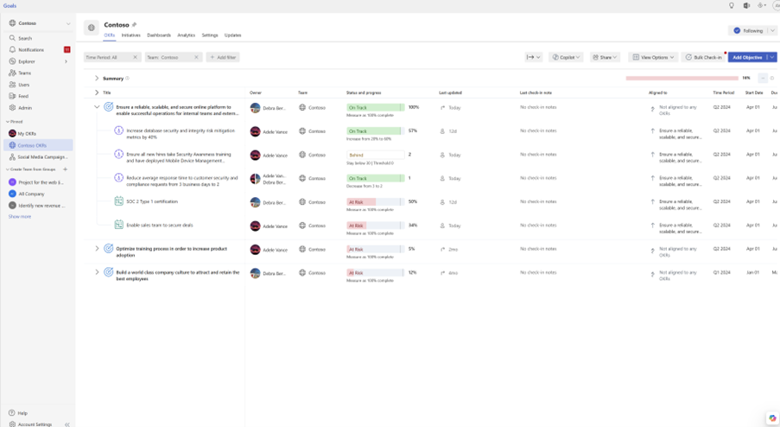Collapse the sidebar with the double chevron
The height and width of the screenshot is (427, 780).
67,424
